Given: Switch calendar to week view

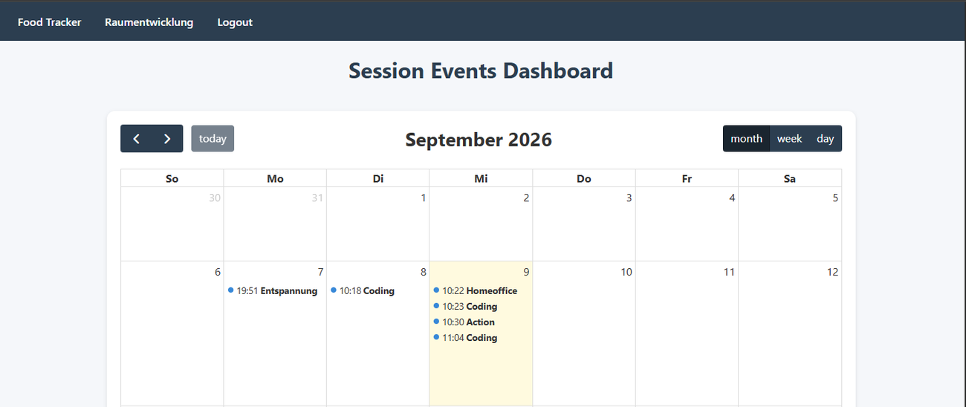Looking at the screenshot, I should tap(789, 139).
